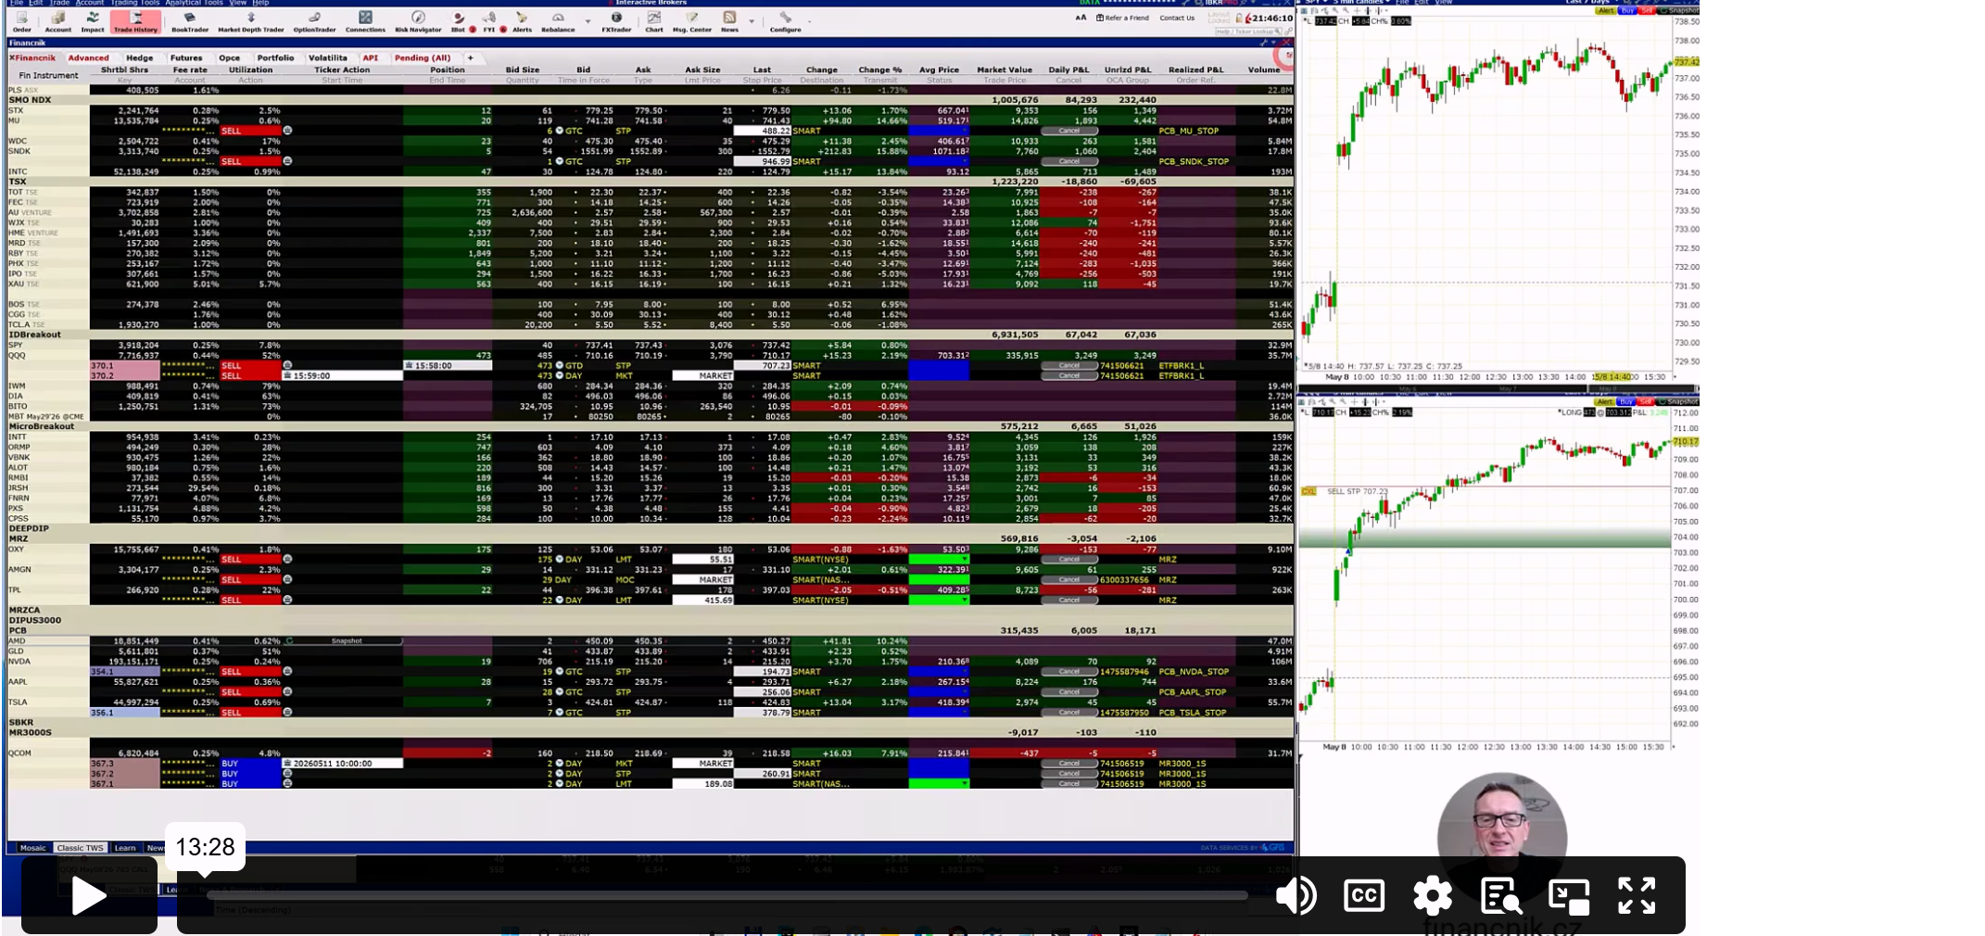Select the NVDA instrument row

coord(650,662)
